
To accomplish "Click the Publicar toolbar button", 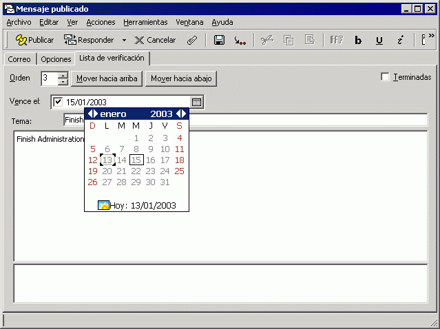I will (x=34, y=40).
